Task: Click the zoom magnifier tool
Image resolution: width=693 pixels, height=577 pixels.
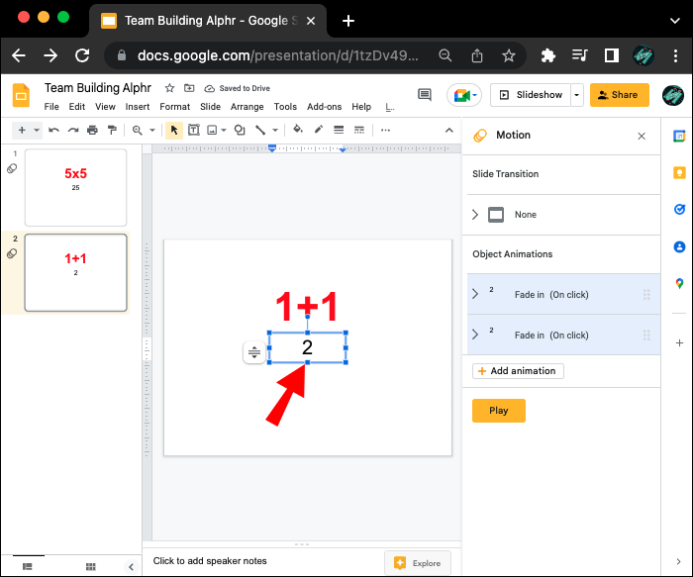Action: (x=138, y=131)
